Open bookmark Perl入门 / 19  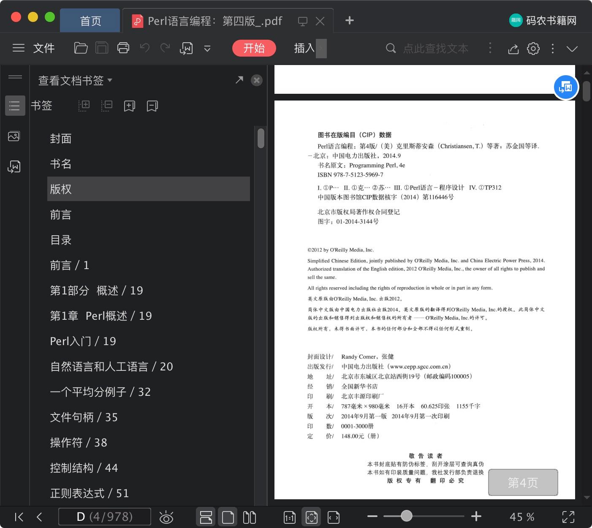pyautogui.click(x=148, y=341)
